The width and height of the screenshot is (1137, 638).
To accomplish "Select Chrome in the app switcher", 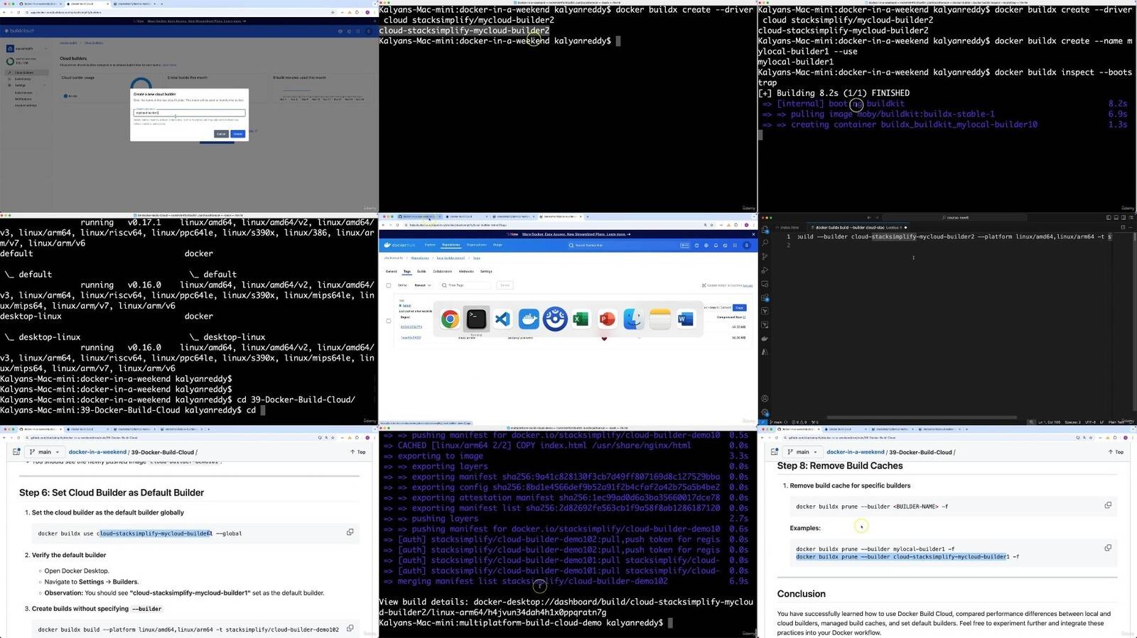I will click(x=450, y=319).
